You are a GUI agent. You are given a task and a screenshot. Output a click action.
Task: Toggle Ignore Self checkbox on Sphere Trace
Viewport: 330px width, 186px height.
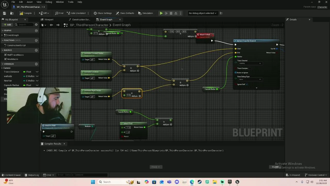(247, 84)
